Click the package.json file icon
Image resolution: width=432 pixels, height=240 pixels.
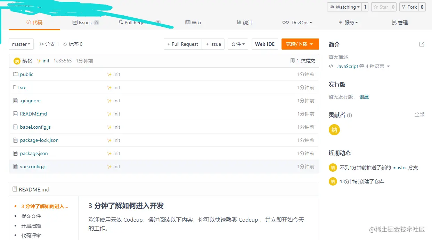coord(15,153)
